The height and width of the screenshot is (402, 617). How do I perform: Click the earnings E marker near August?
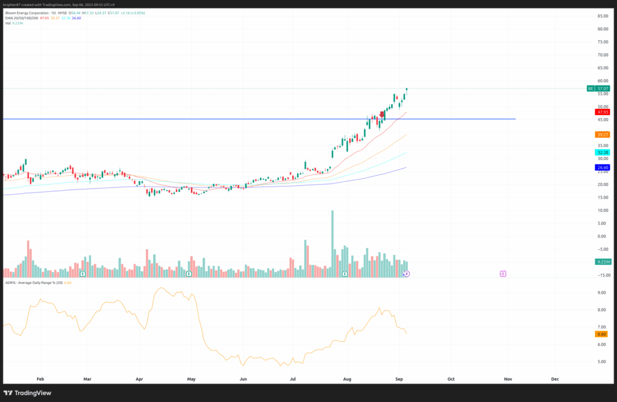point(345,273)
